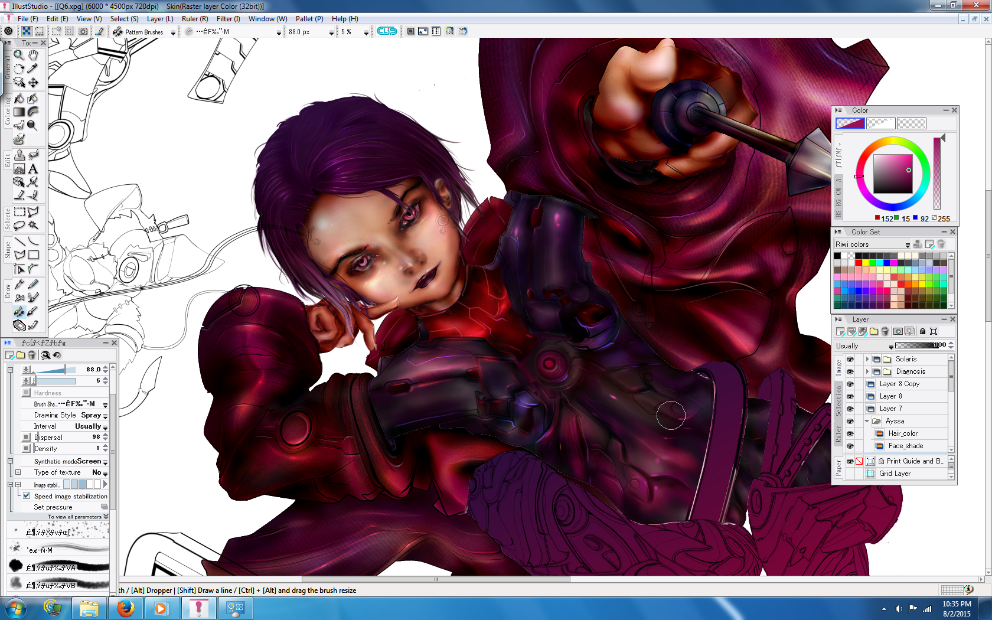Expand the Diagnosis folder
This screenshot has width=992, height=620.
(x=867, y=371)
